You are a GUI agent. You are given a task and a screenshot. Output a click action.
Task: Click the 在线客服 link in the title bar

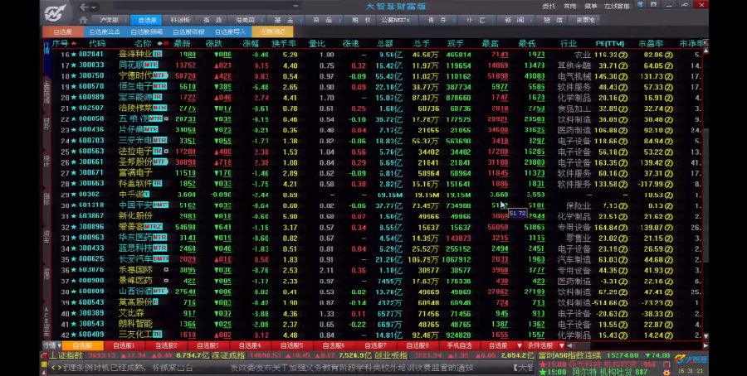coord(617,6)
